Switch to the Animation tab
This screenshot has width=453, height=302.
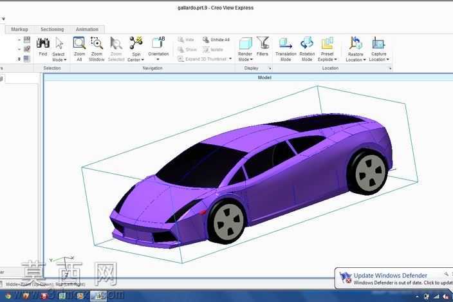pos(88,29)
